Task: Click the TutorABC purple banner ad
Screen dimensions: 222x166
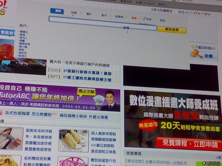Action: pyautogui.click(x=60, y=97)
